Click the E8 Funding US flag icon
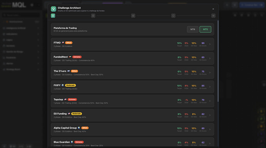This screenshot has height=148, width=266. point(69,114)
